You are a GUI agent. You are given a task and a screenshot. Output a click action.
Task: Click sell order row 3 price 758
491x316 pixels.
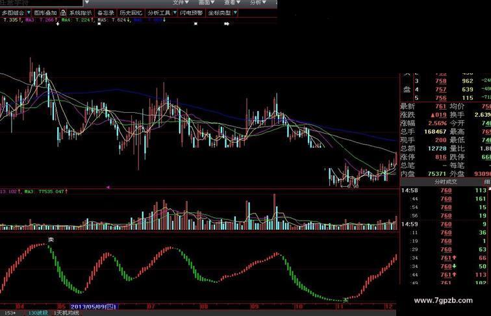click(441, 81)
